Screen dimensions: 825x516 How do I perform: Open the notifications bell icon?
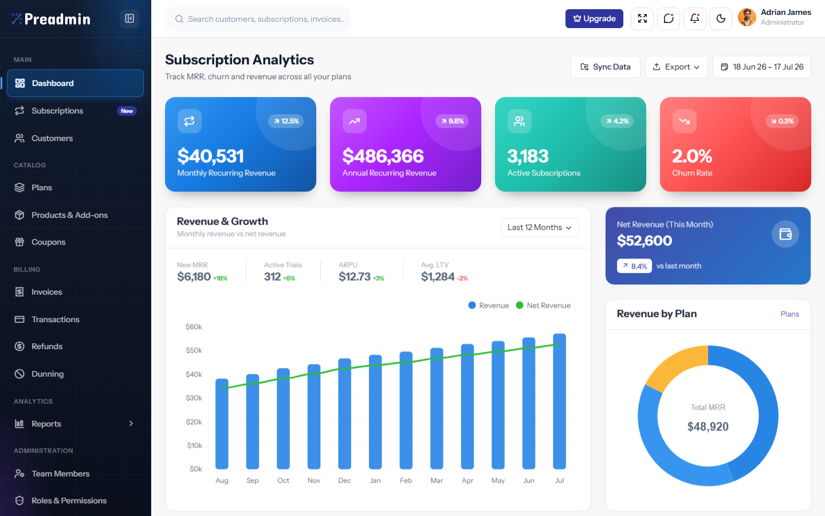coord(695,18)
